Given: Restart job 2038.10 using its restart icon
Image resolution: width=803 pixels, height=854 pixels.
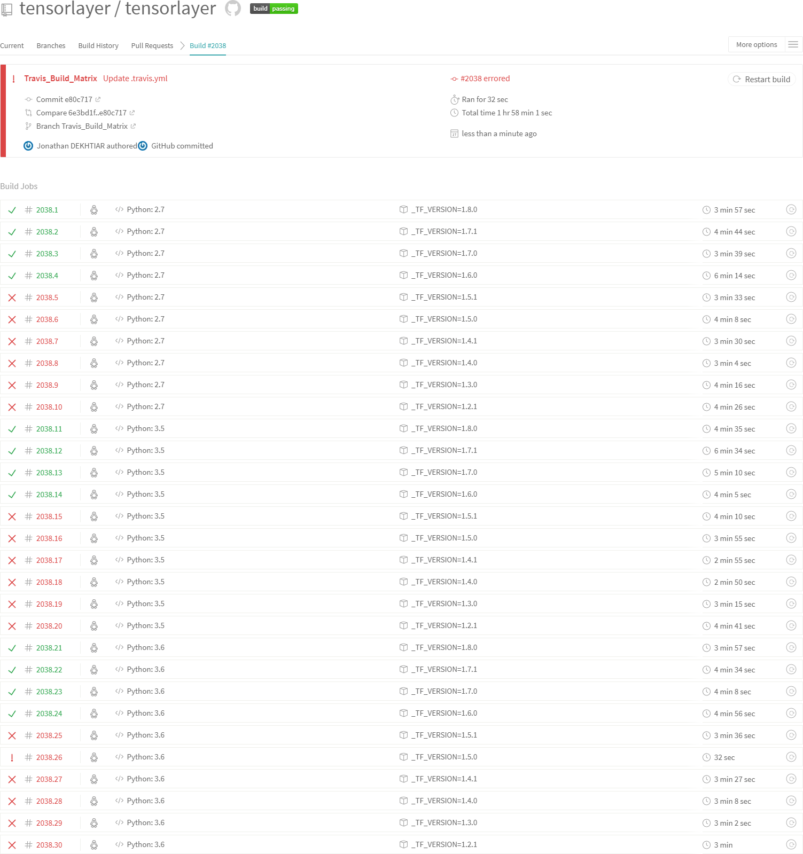Looking at the screenshot, I should (x=791, y=407).
